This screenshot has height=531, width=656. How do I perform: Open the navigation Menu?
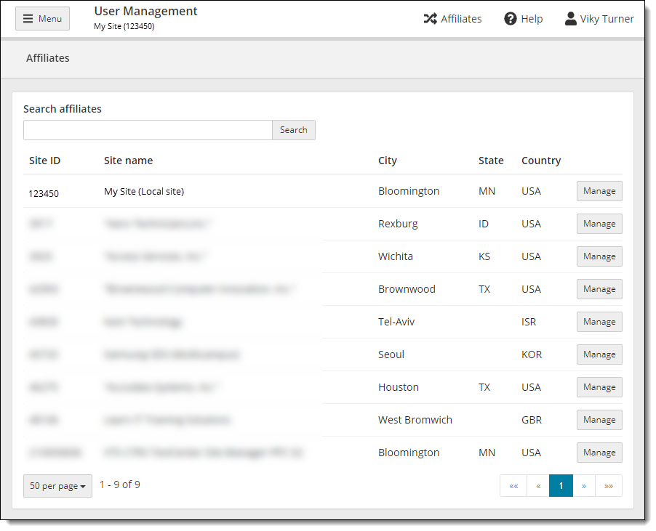(x=41, y=18)
